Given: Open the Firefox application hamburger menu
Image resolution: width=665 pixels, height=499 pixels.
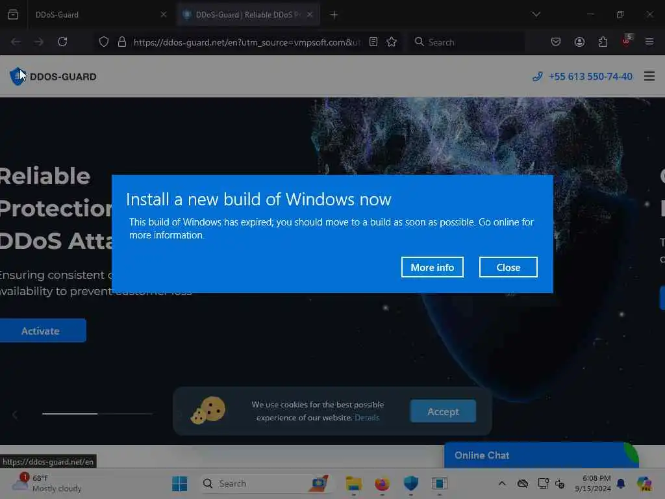Looking at the screenshot, I should (649, 42).
